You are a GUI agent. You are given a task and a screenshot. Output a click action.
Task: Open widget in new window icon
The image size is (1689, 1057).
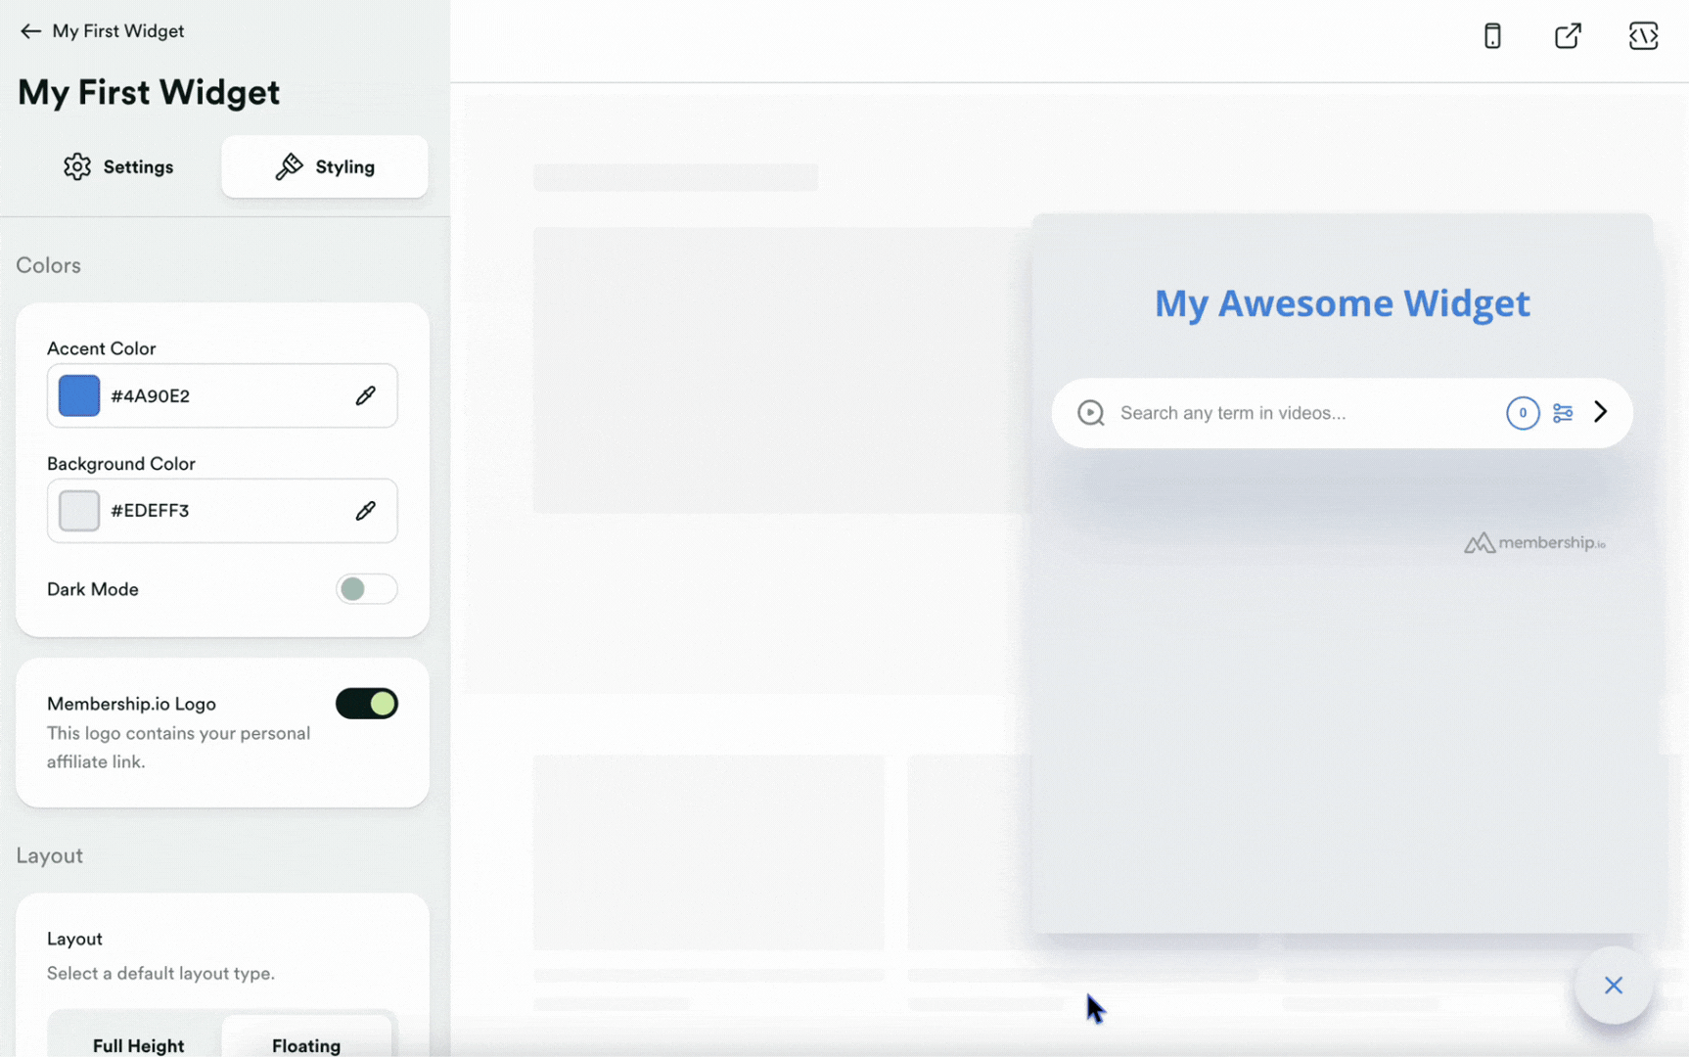coord(1567,36)
